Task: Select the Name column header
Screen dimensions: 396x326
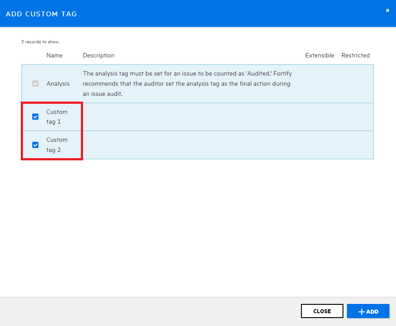Action: tap(54, 55)
